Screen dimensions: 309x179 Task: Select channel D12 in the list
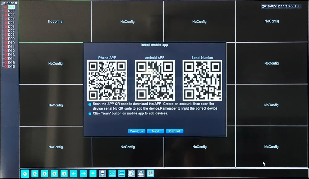coord(11,51)
